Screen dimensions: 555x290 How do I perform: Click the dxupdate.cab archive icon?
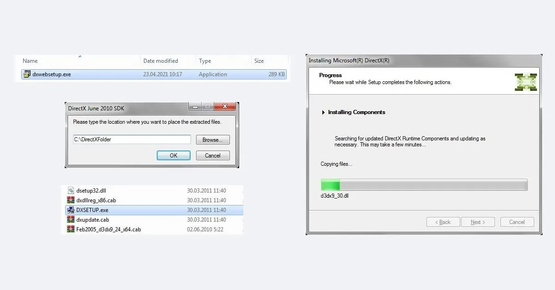point(71,219)
